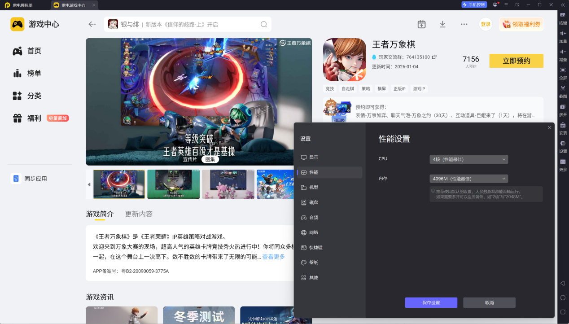Tap the Android home circle button
This screenshot has width=569, height=324.
563,298
